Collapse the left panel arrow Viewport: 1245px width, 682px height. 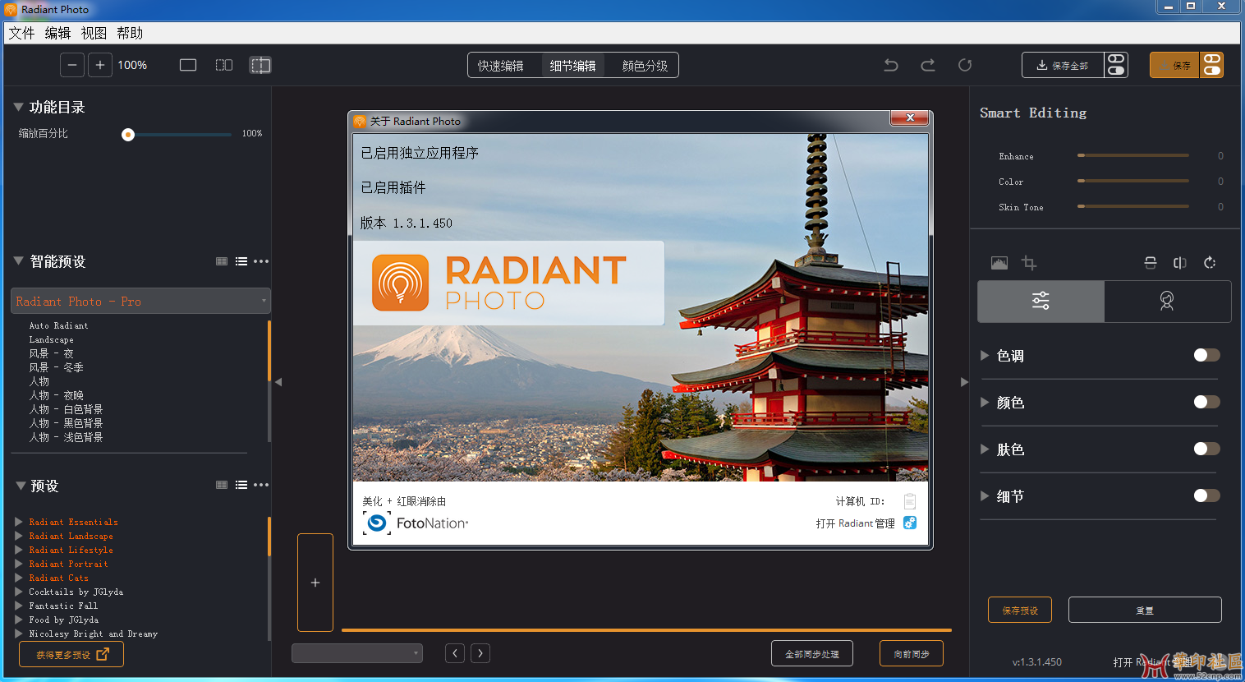[278, 382]
